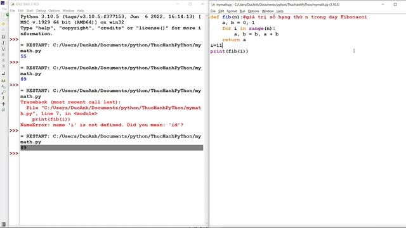Click the Traceback (most recent call last) line

70,102
